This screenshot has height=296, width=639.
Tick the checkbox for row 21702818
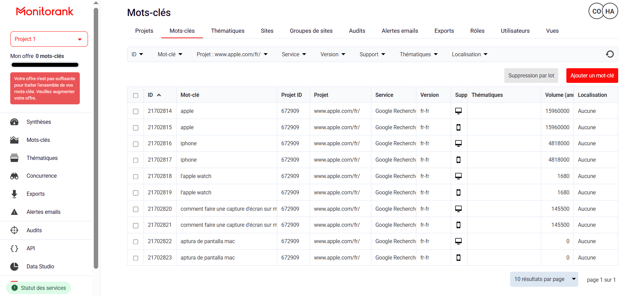coord(136,177)
